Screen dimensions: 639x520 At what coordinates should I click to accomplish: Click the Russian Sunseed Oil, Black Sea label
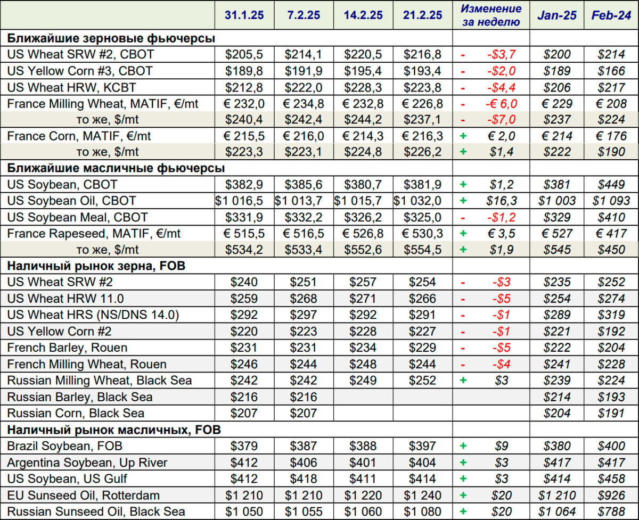(x=96, y=511)
